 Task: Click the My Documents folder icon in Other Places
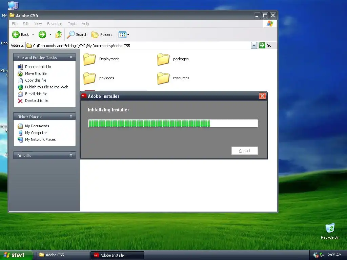(20, 126)
